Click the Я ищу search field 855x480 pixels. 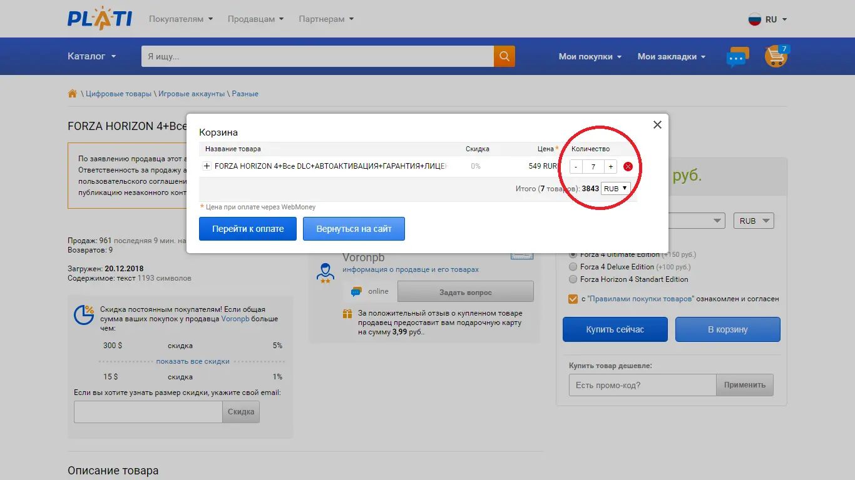317,56
